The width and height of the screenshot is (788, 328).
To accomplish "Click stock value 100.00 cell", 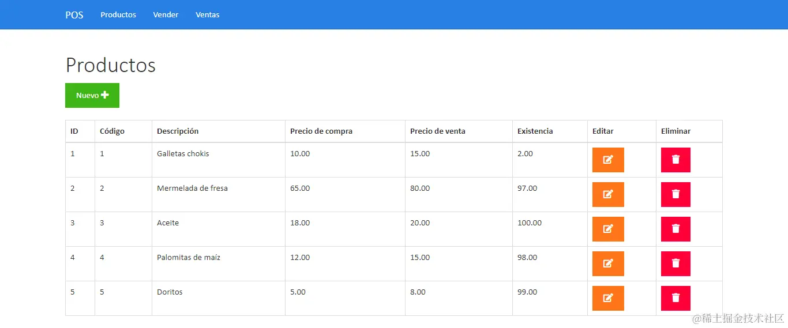I will pos(550,229).
